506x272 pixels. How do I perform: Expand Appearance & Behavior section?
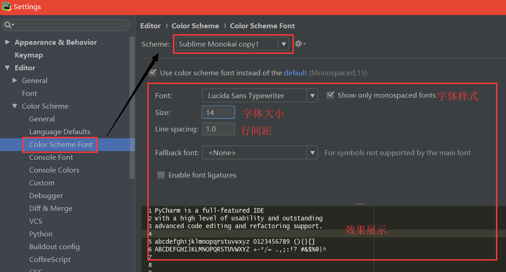7,42
